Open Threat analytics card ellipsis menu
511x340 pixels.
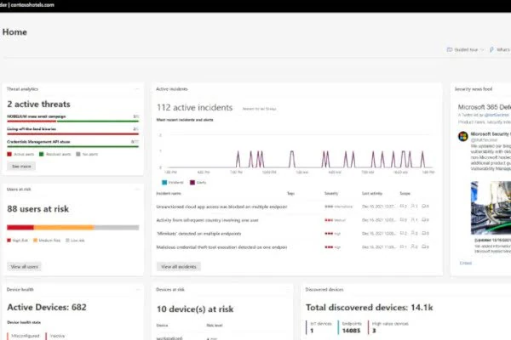137,88
